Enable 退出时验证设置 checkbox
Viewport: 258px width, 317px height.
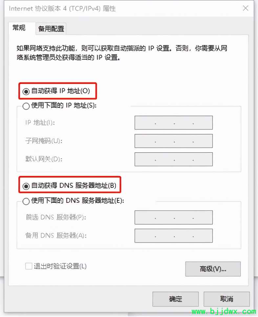click(x=29, y=266)
